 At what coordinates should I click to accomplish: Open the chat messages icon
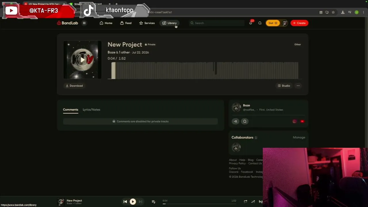260,23
